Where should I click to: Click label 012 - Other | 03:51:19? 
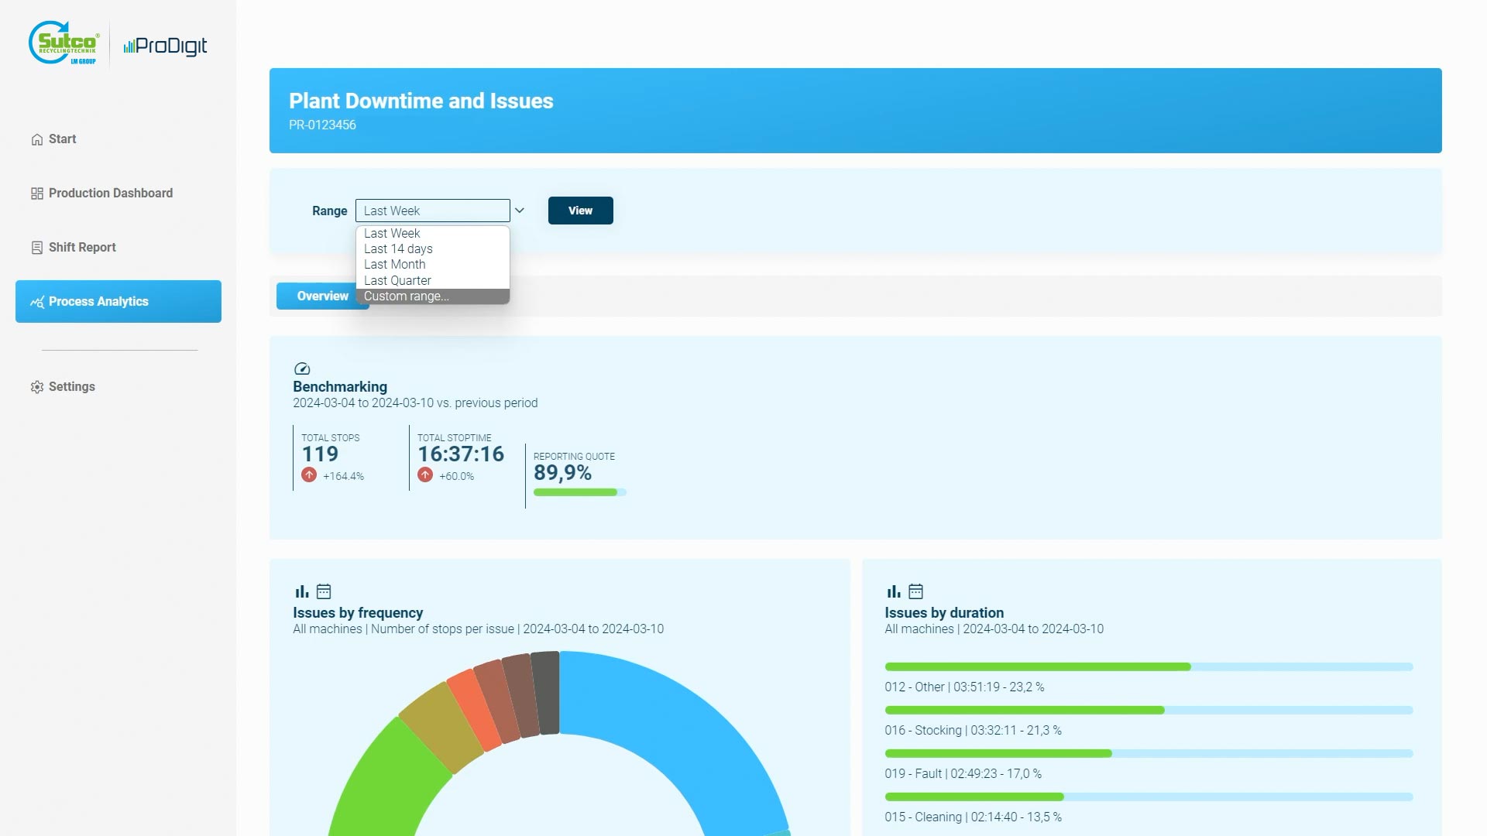tap(964, 687)
